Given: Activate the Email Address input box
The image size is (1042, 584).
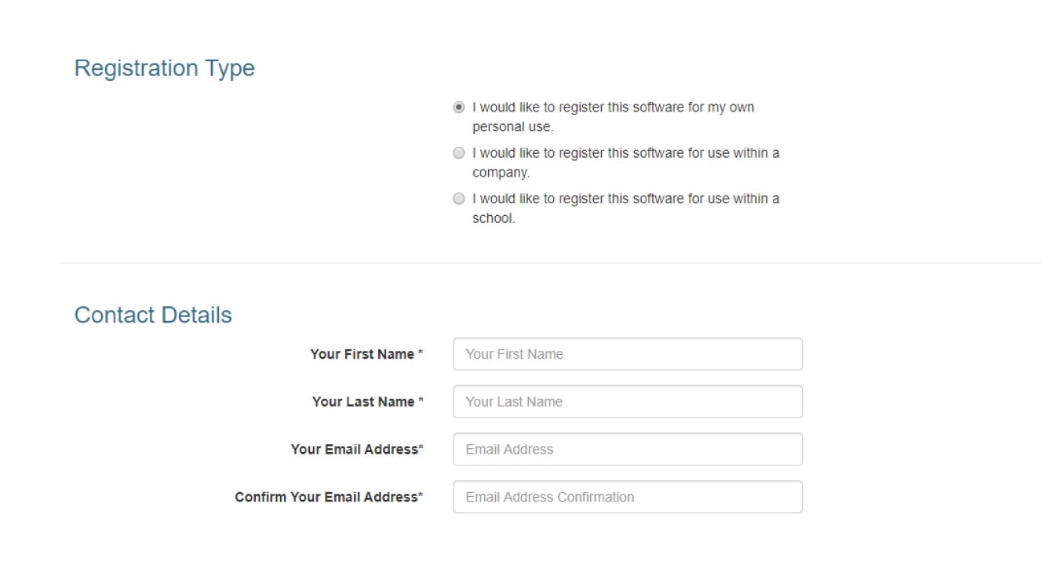Looking at the screenshot, I should coord(628,450).
